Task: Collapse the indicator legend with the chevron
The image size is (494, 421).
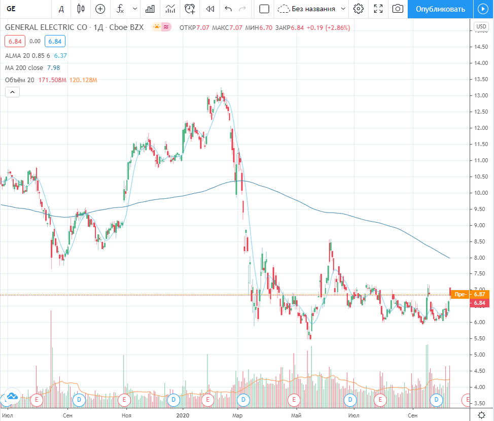Action: [12, 92]
